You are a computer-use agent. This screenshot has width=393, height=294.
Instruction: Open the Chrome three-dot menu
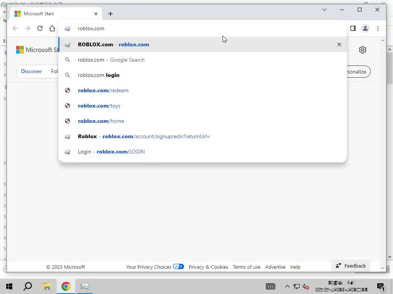[378, 28]
